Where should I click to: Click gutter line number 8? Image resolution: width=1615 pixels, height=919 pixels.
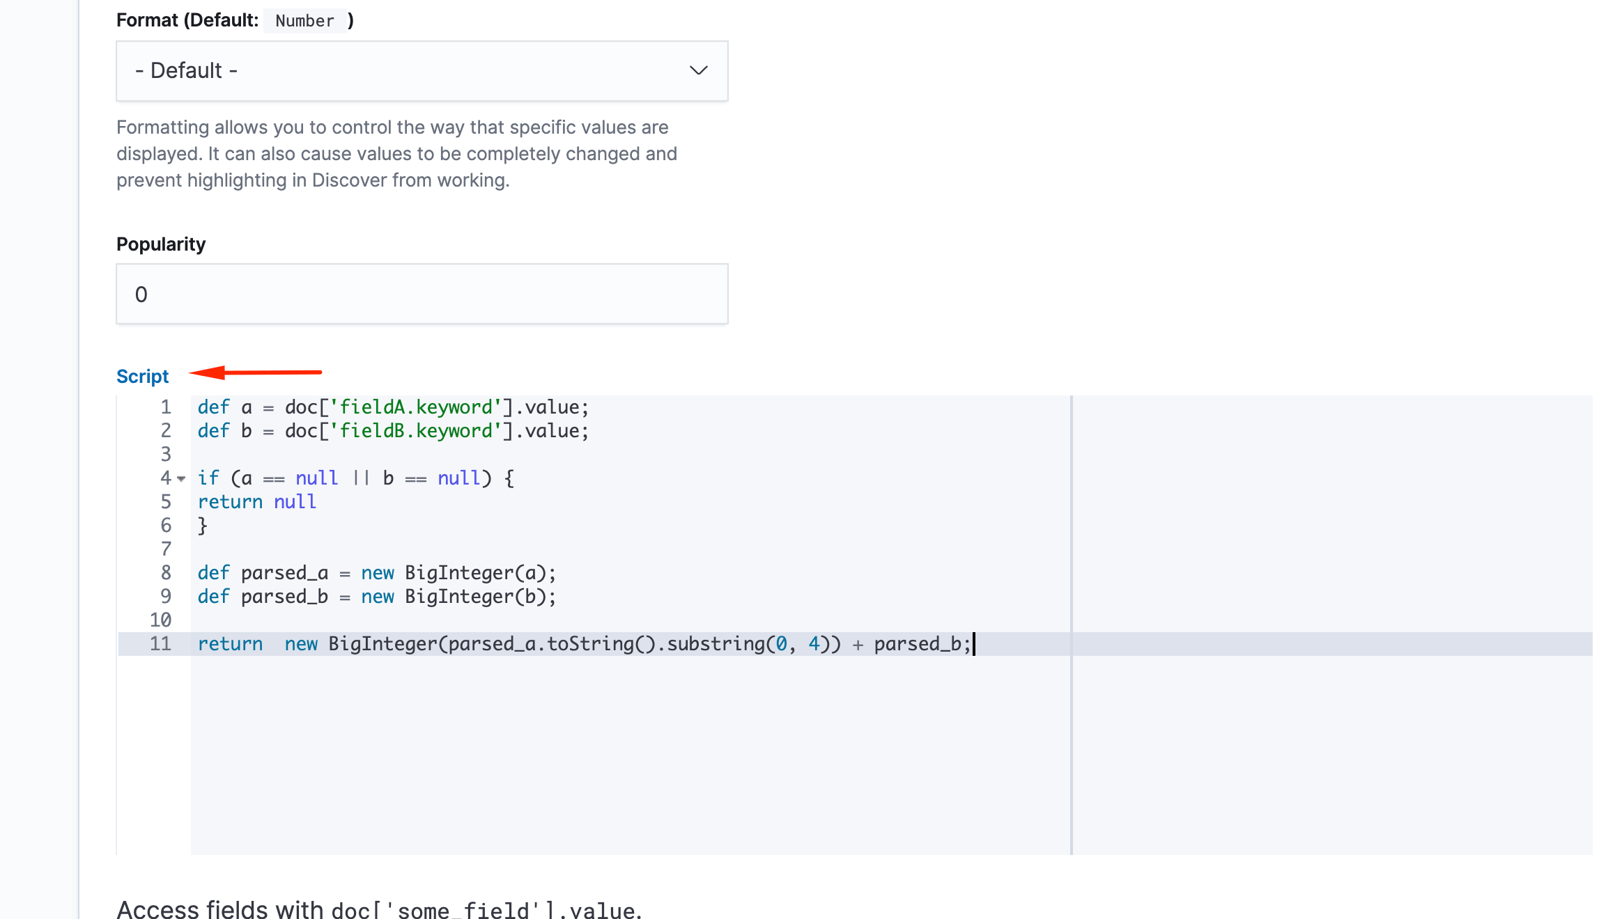click(166, 573)
